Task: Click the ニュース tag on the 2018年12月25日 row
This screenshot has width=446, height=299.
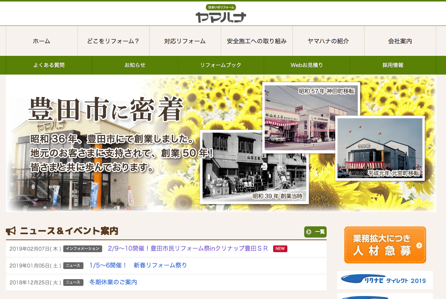Action: (x=73, y=282)
